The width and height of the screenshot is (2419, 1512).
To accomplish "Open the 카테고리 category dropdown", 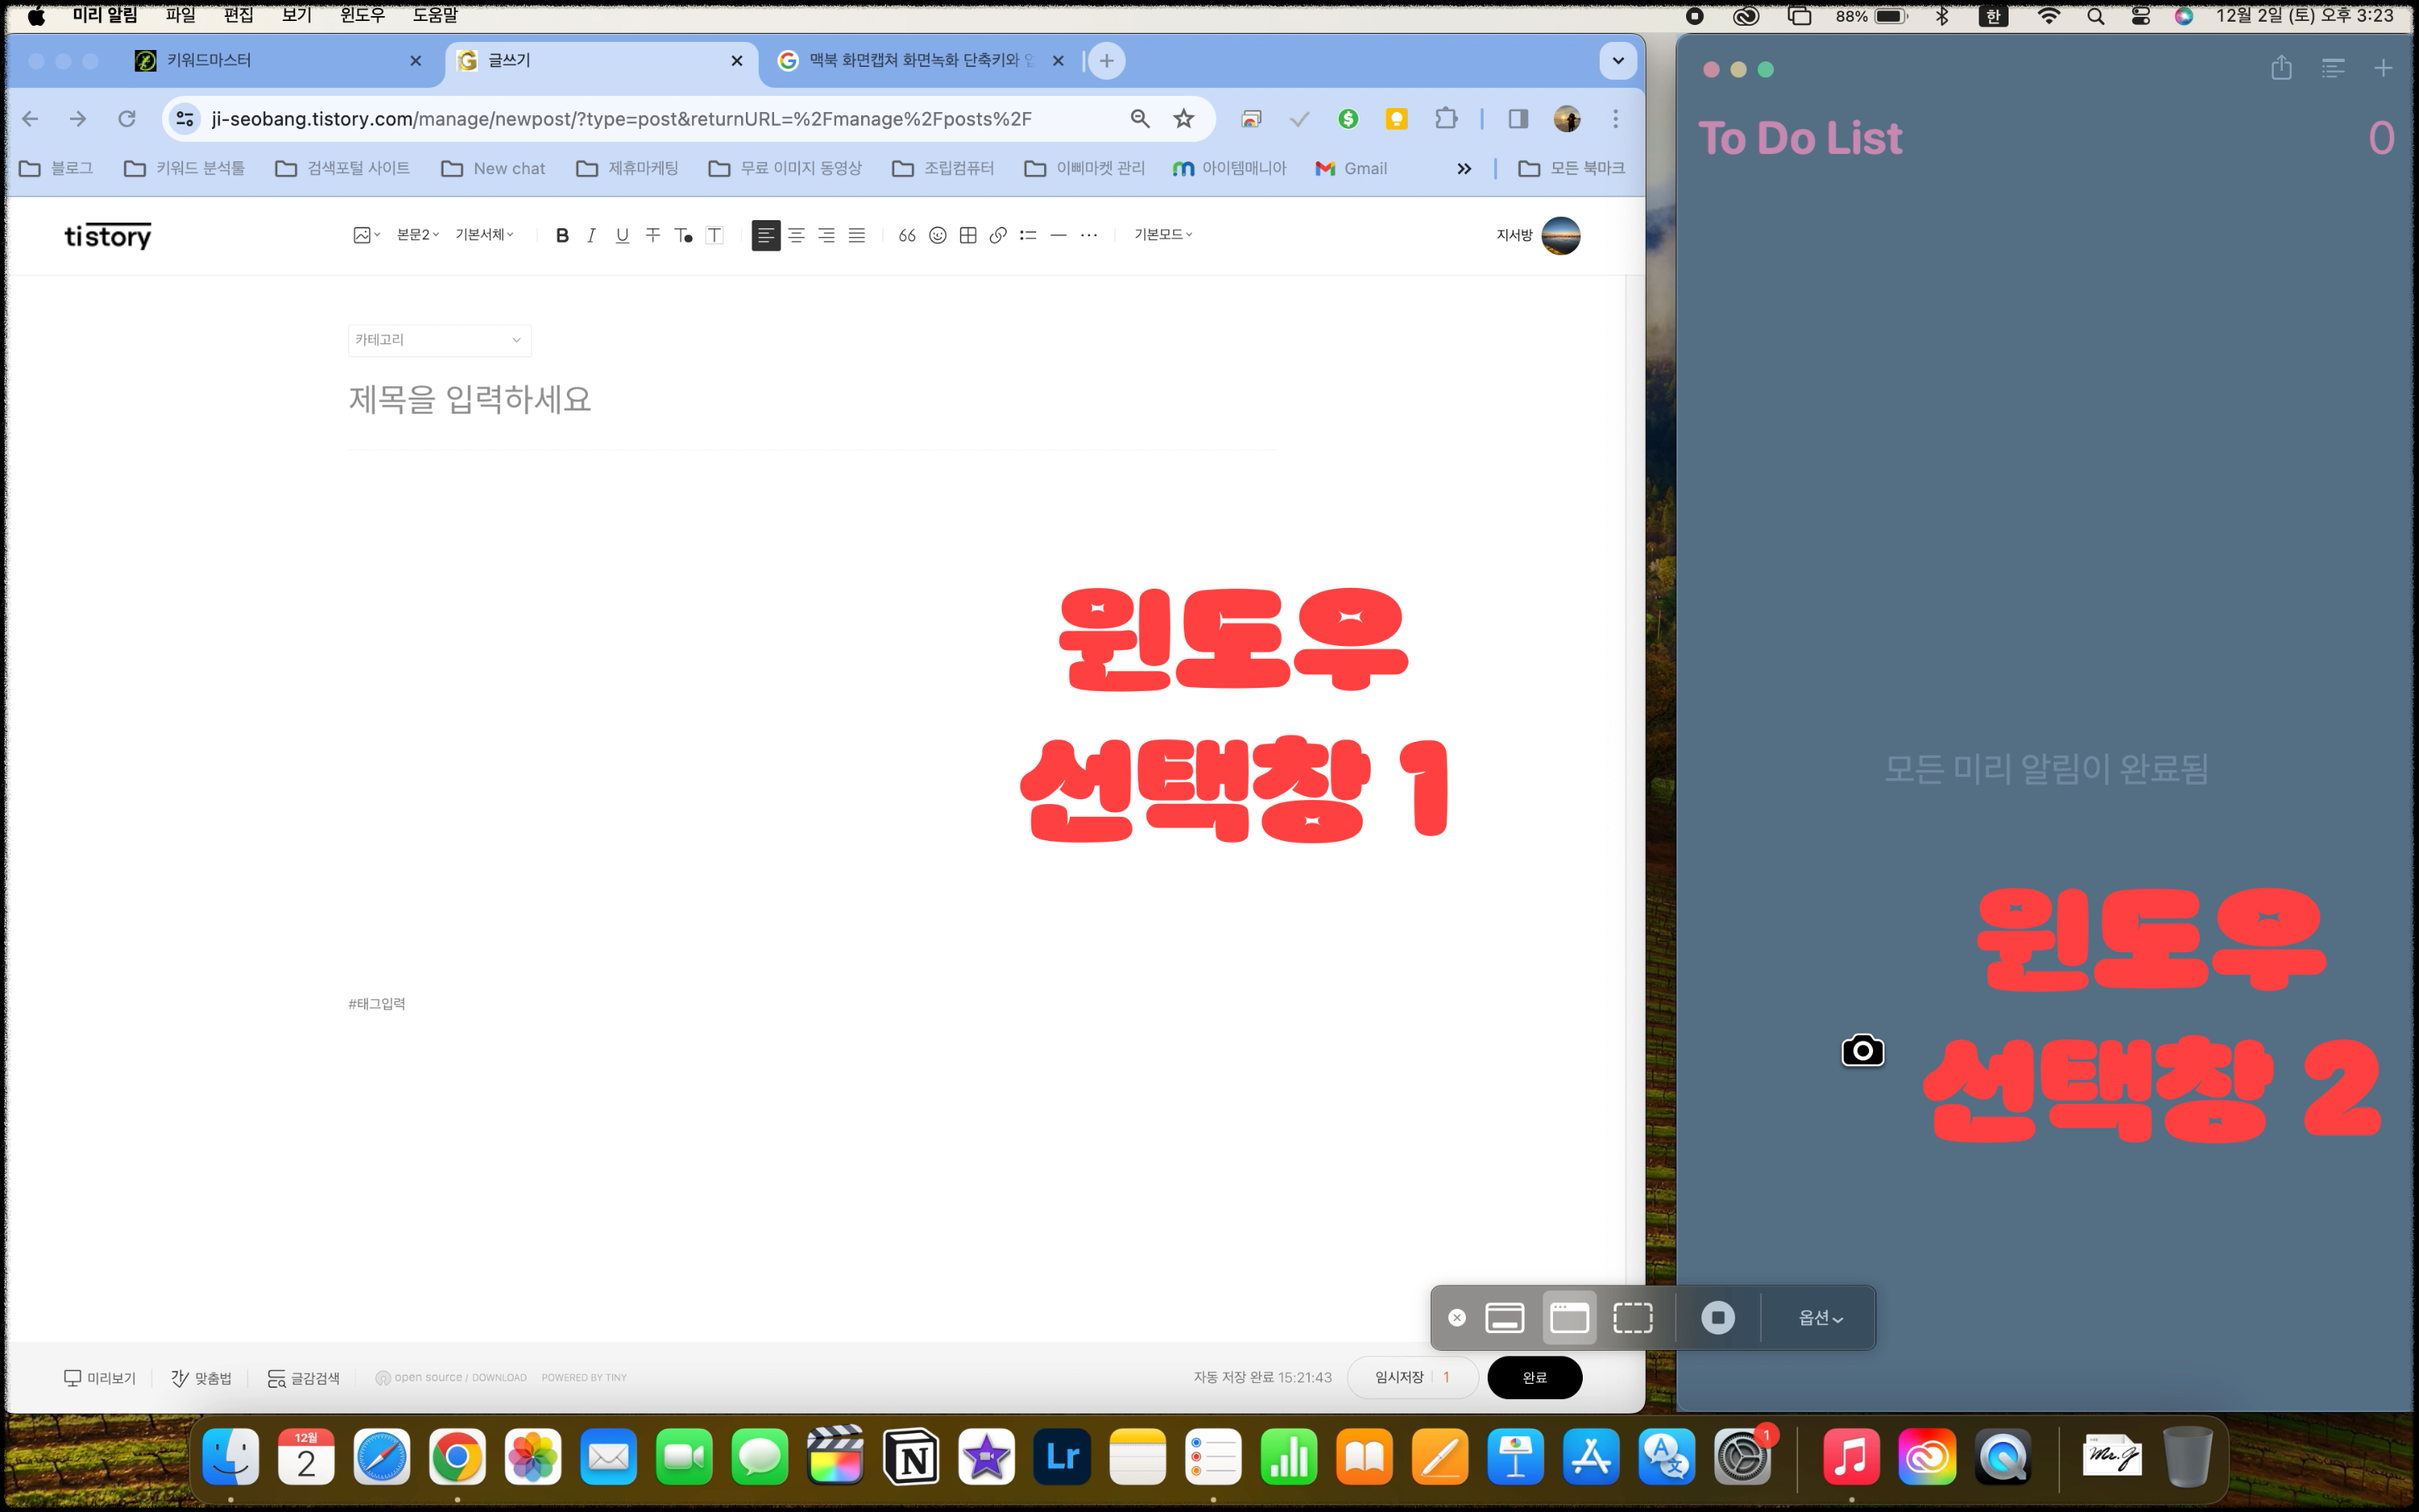I will click(439, 340).
